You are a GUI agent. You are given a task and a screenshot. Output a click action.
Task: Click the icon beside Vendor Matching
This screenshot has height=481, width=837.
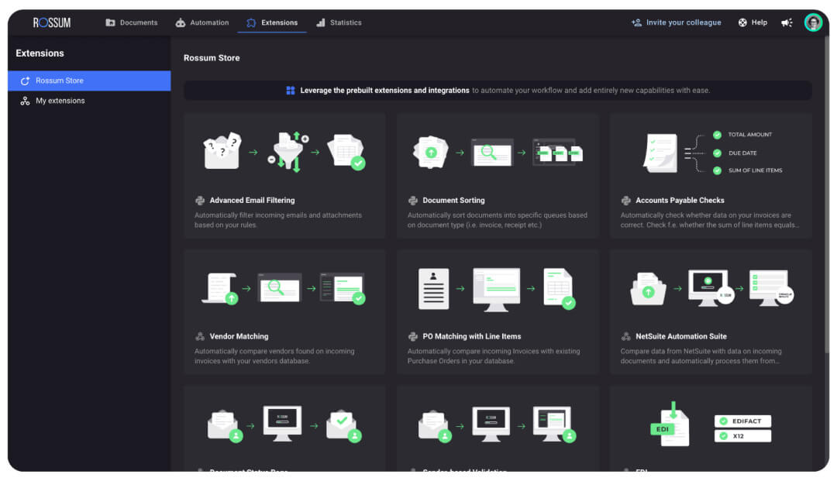(x=200, y=336)
